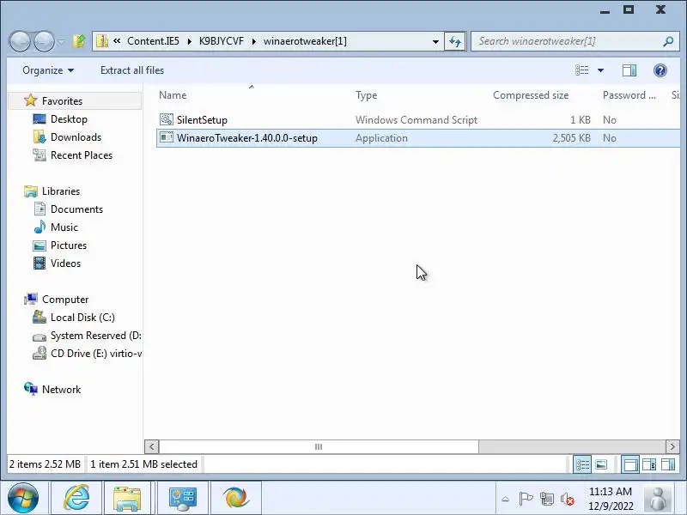Open the Documents library

pyautogui.click(x=76, y=209)
